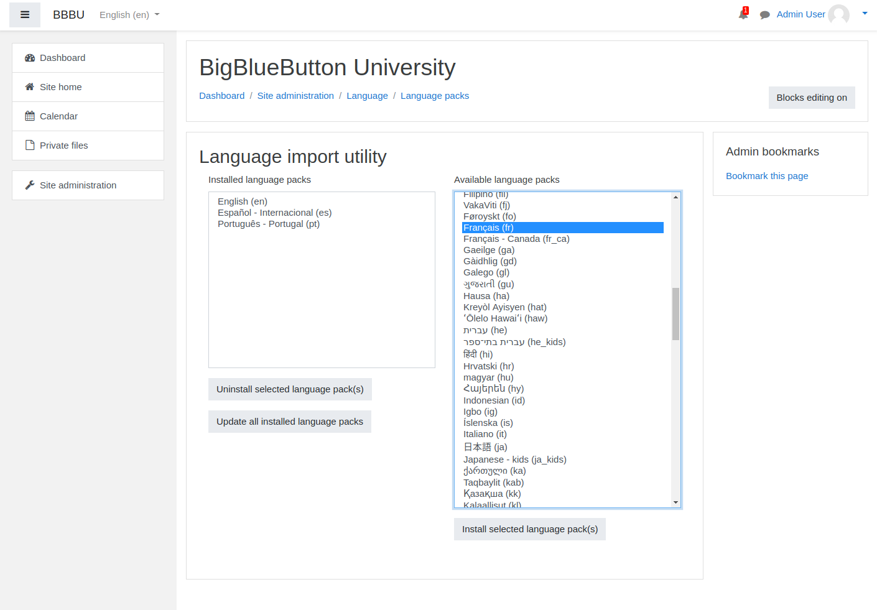Click the Site home house icon

click(29, 86)
